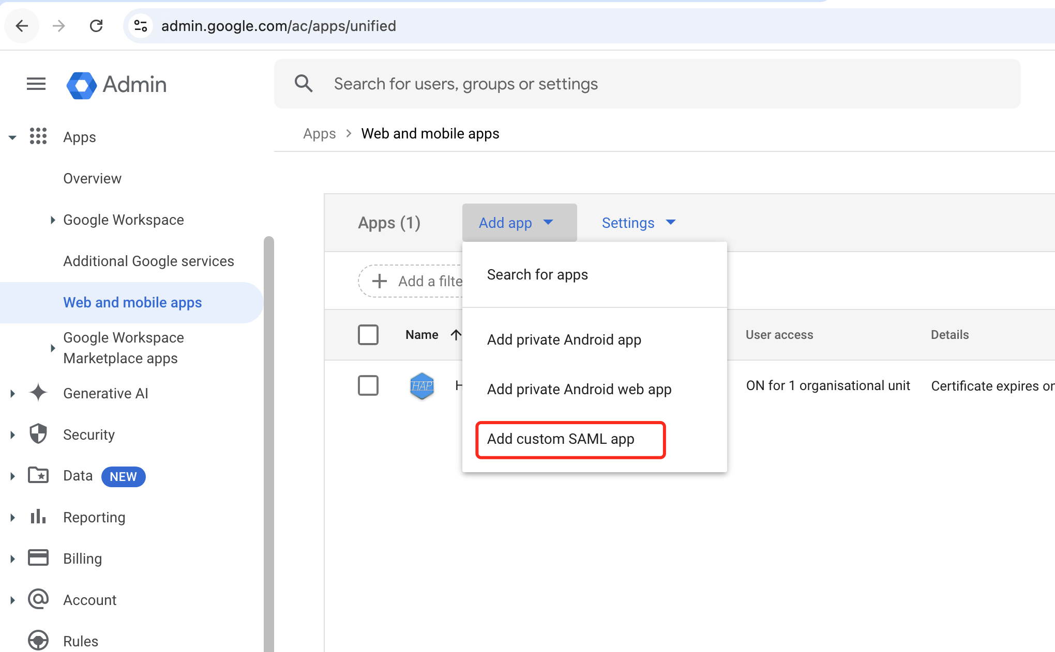Choose Search for apps from menu

595,275
